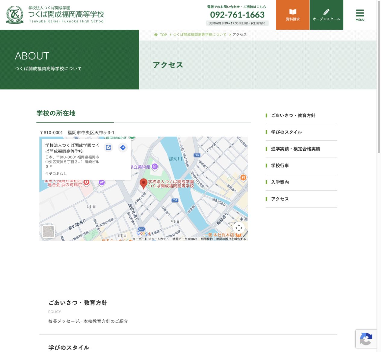The width and height of the screenshot is (381, 352).
Task: Open the hamburger MENU icon
Action: (x=360, y=15)
